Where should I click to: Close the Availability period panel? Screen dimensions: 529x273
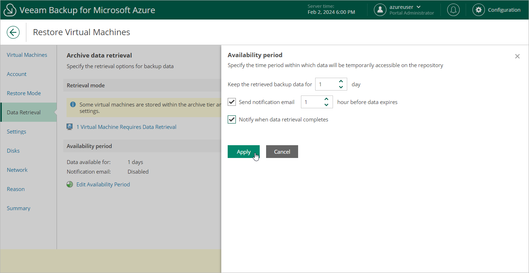tap(517, 56)
